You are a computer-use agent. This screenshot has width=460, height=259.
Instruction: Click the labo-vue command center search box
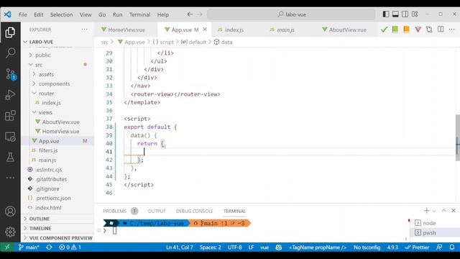[291, 14]
